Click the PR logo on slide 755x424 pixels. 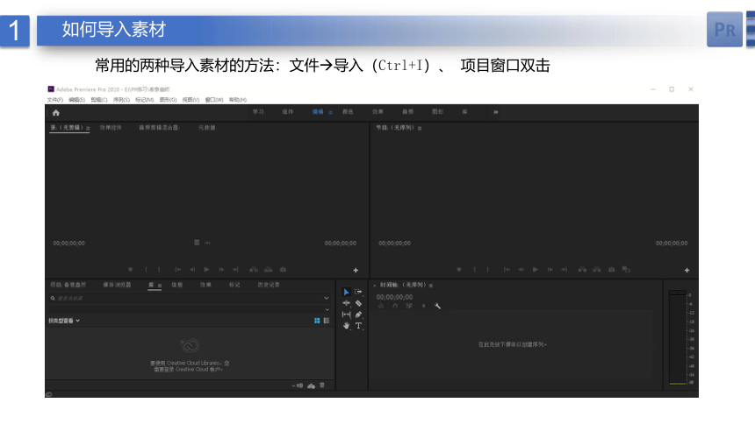[724, 30]
